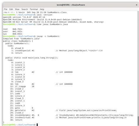Click the '15: iload_2' instruction
The width and height of the screenshot is (139, 126).
click(17, 89)
